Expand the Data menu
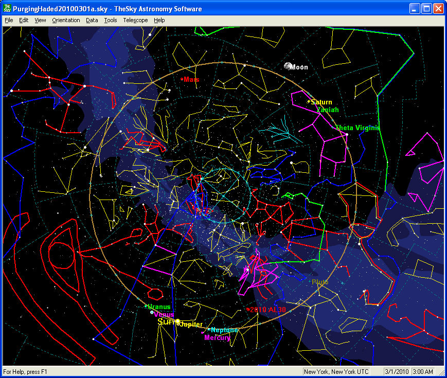This screenshot has height=378, width=447. 92,20
